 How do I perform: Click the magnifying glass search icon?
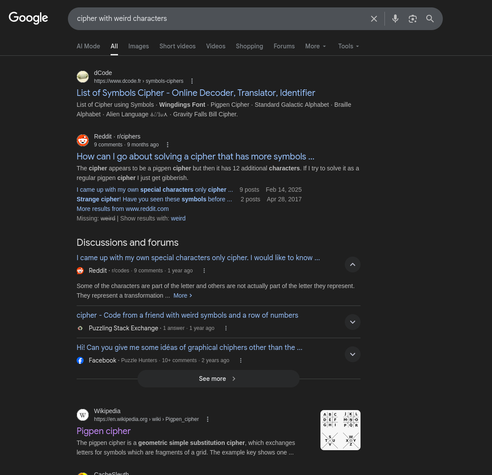point(430,19)
